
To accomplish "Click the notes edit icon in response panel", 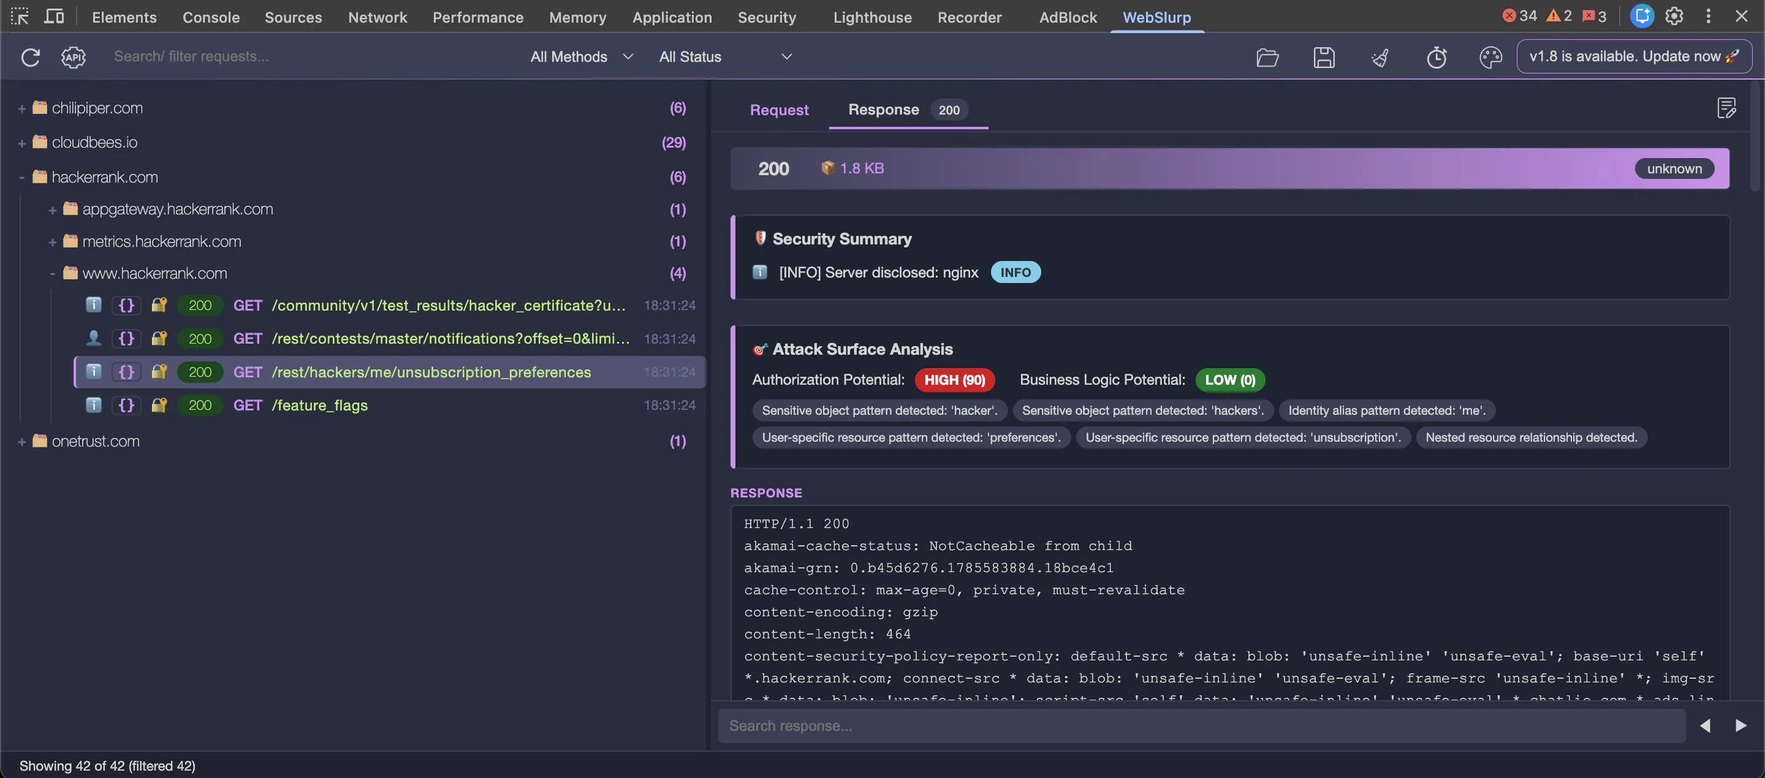I will point(1726,108).
